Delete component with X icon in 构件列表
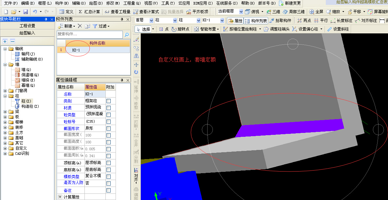 80,26
